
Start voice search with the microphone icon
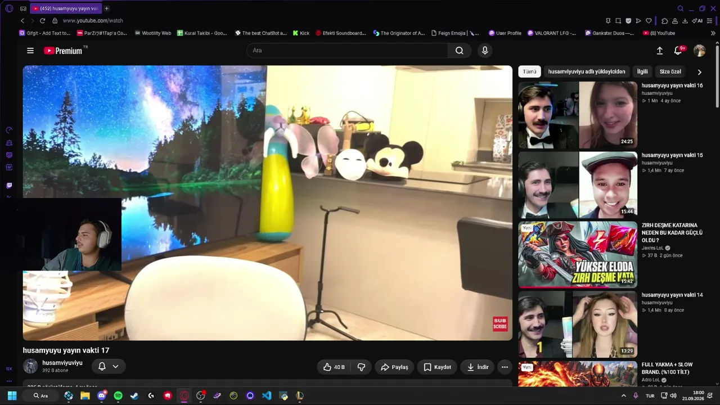click(x=485, y=51)
